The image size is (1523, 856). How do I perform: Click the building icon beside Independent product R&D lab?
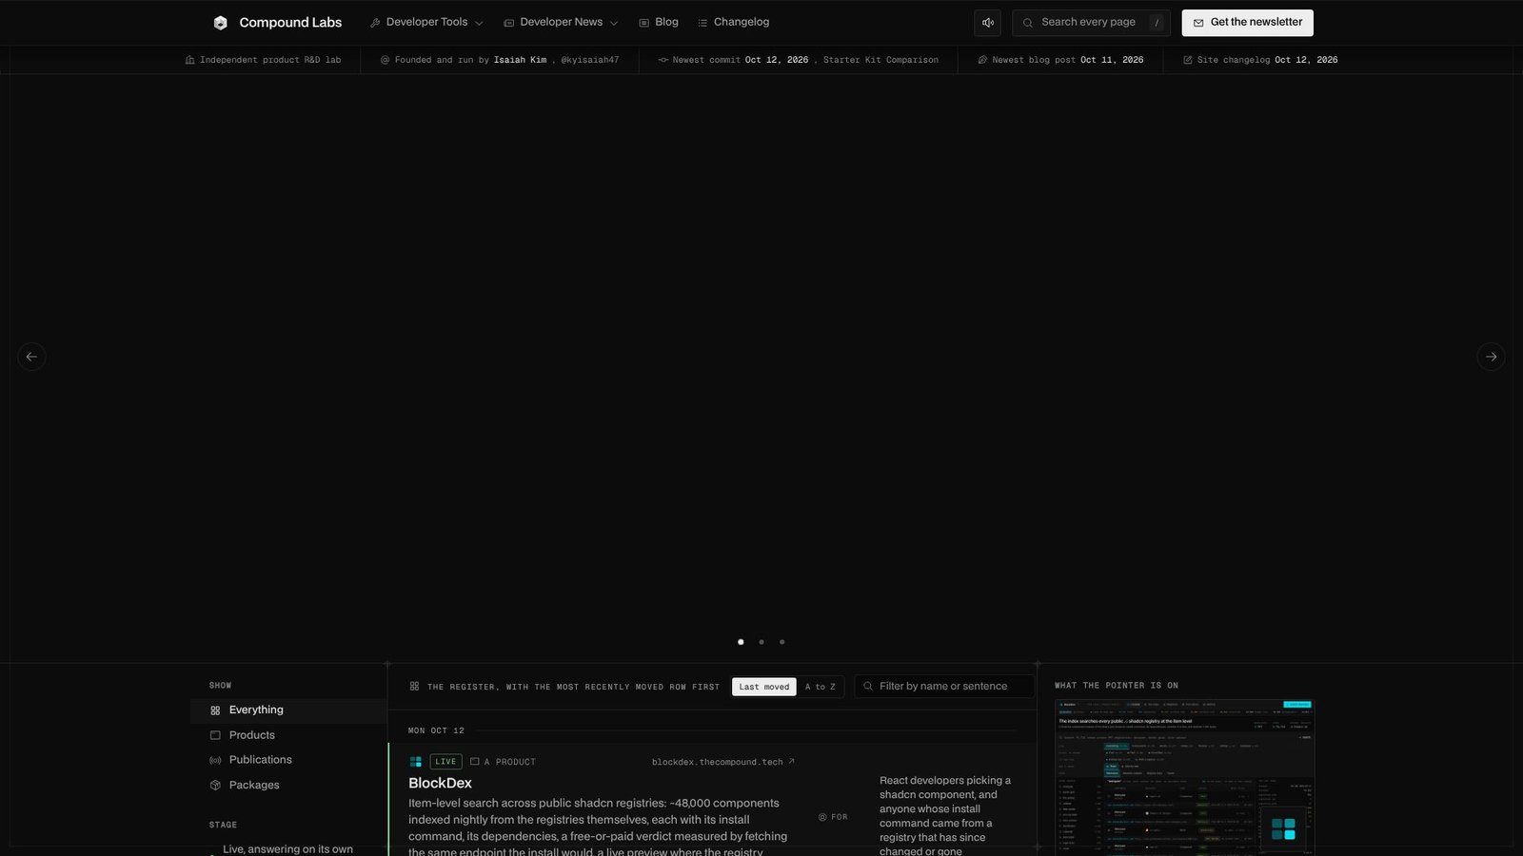[189, 60]
